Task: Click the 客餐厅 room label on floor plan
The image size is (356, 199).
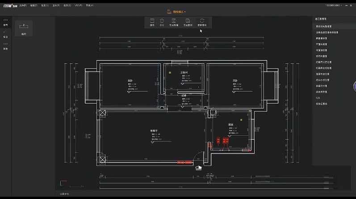Action: tap(154, 131)
